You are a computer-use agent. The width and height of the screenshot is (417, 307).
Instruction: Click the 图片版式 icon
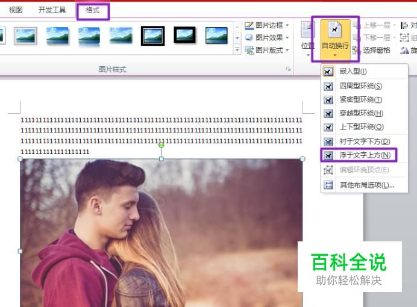pos(249,50)
